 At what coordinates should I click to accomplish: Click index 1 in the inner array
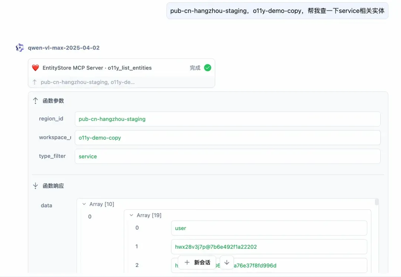[x=137, y=246]
